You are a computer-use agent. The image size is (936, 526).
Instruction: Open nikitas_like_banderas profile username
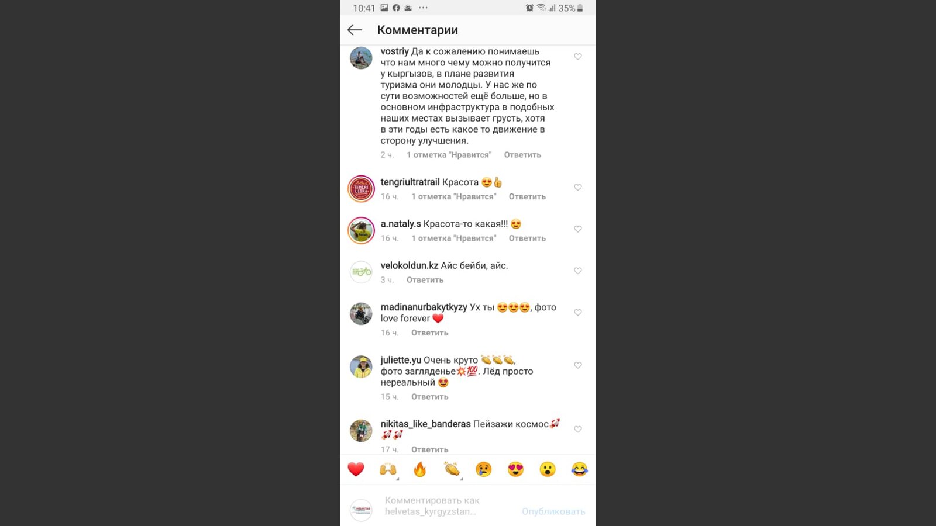(x=425, y=424)
